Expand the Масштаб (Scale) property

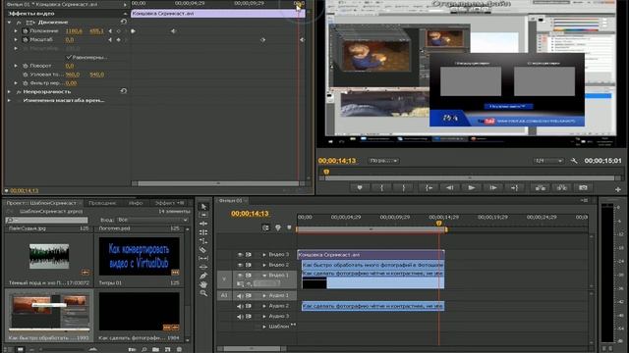coord(16,39)
